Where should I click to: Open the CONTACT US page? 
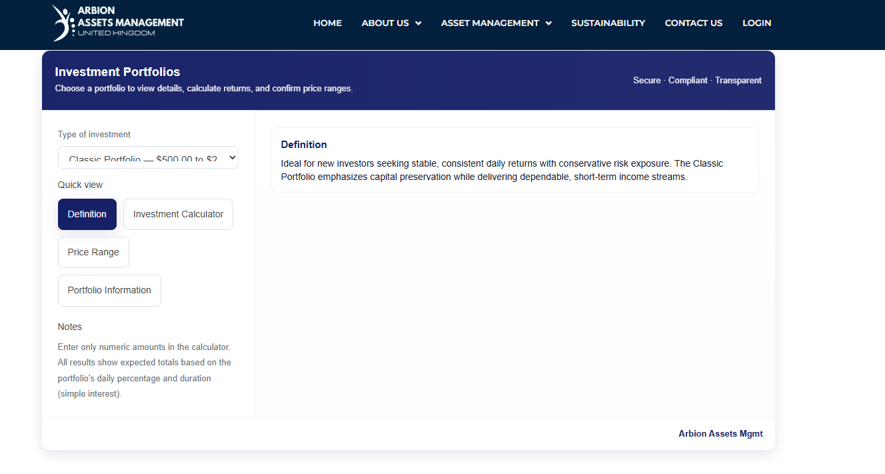(693, 23)
